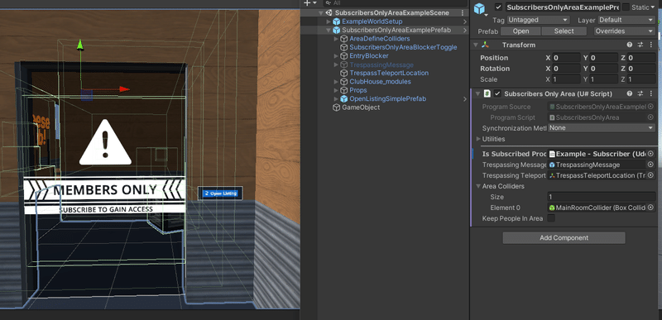Click object picker for MainRoomCollider element
Viewport: 662px width, 320px height.
click(x=650, y=208)
